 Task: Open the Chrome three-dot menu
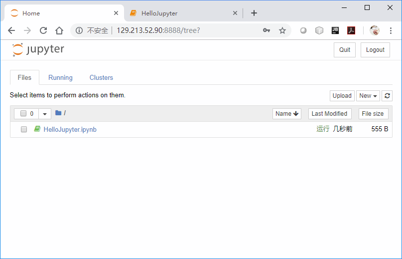[x=391, y=30]
